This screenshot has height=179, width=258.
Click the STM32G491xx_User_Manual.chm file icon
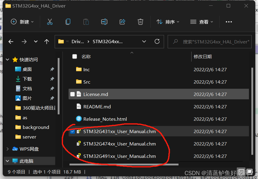click(79, 156)
